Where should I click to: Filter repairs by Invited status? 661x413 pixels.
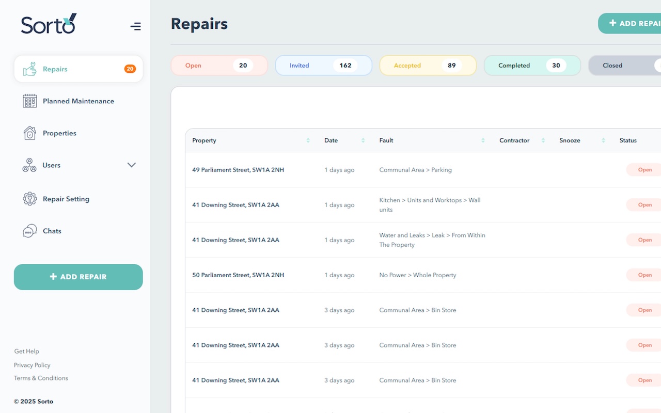click(323, 66)
